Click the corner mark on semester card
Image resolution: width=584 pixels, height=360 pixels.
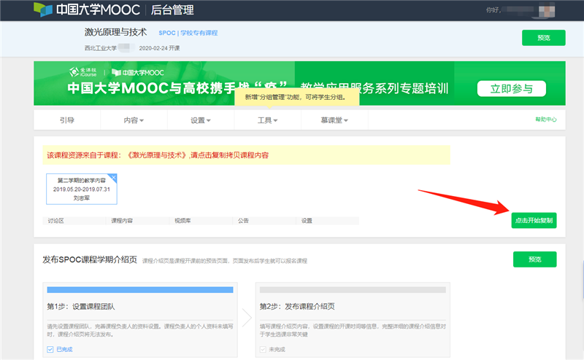pyautogui.click(x=113, y=177)
